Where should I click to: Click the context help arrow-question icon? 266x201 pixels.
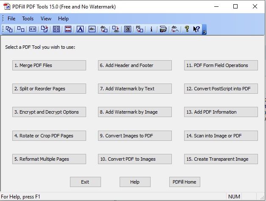coord(196,29)
